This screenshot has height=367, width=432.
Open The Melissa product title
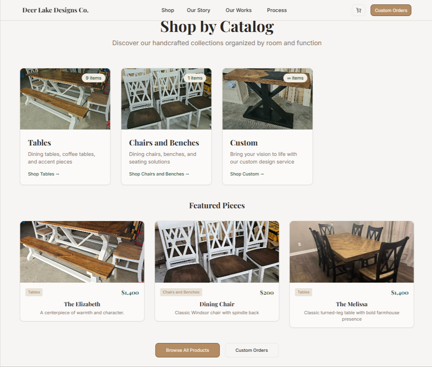tap(352, 304)
